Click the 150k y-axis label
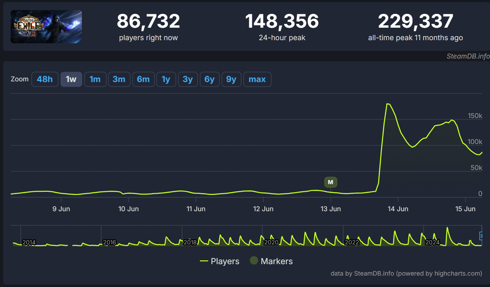Screen dimensions: 490x287 tap(475, 116)
